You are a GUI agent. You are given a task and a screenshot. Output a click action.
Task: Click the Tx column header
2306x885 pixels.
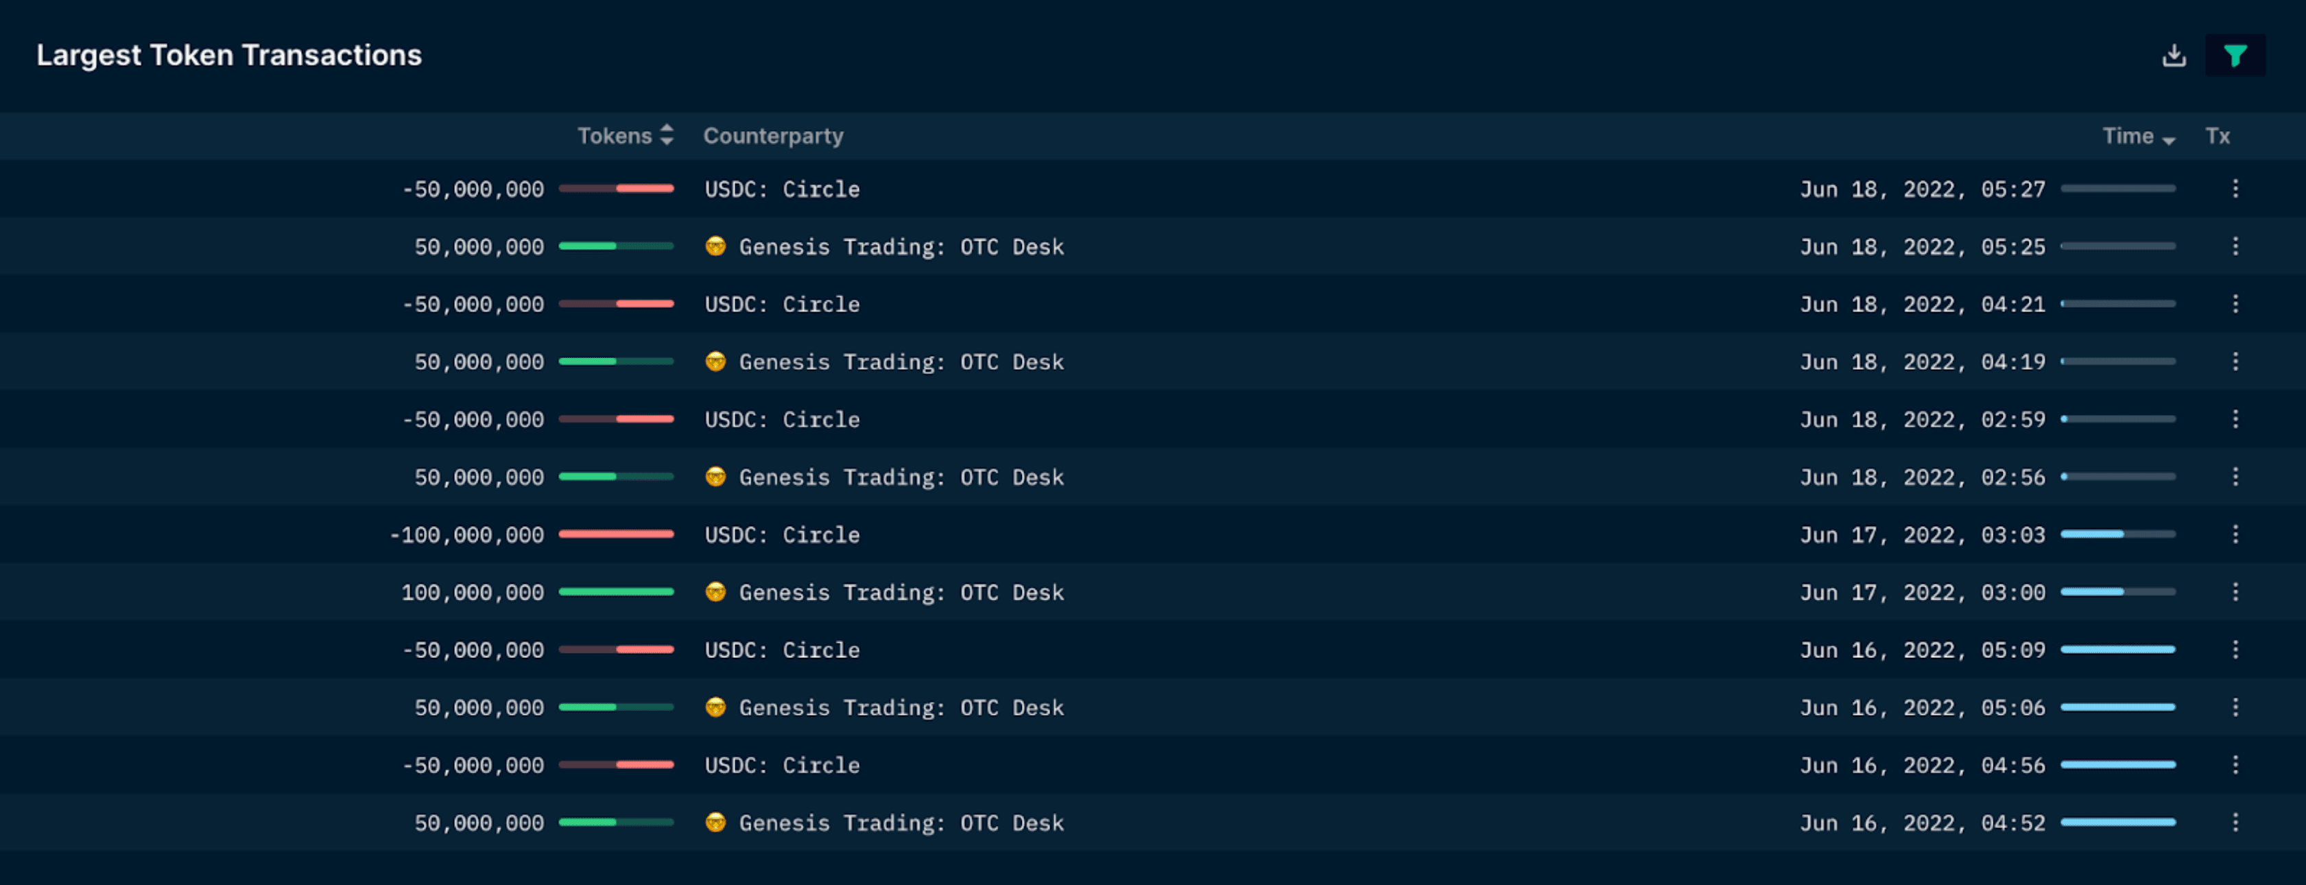click(2218, 135)
